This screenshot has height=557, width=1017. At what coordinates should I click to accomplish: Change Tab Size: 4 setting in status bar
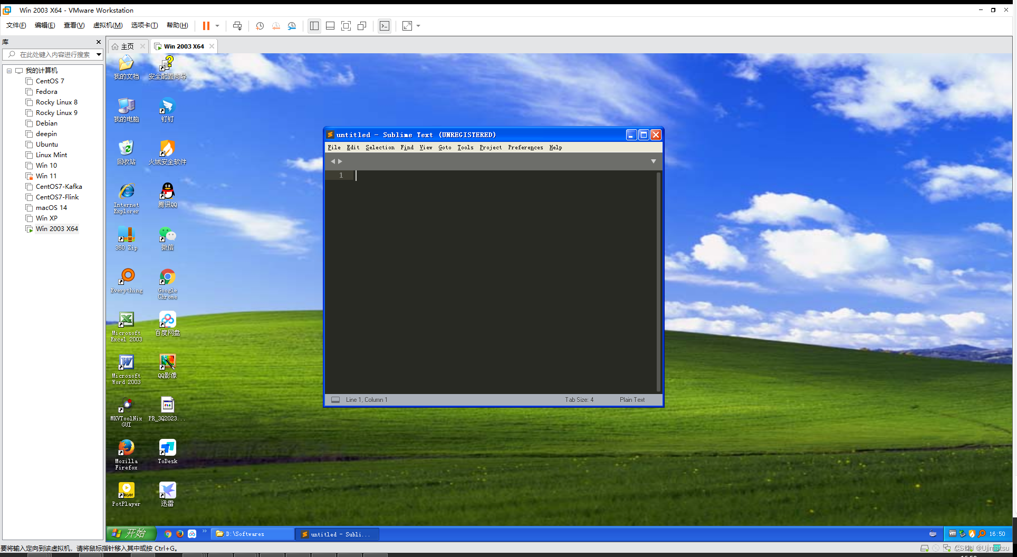(x=579, y=400)
